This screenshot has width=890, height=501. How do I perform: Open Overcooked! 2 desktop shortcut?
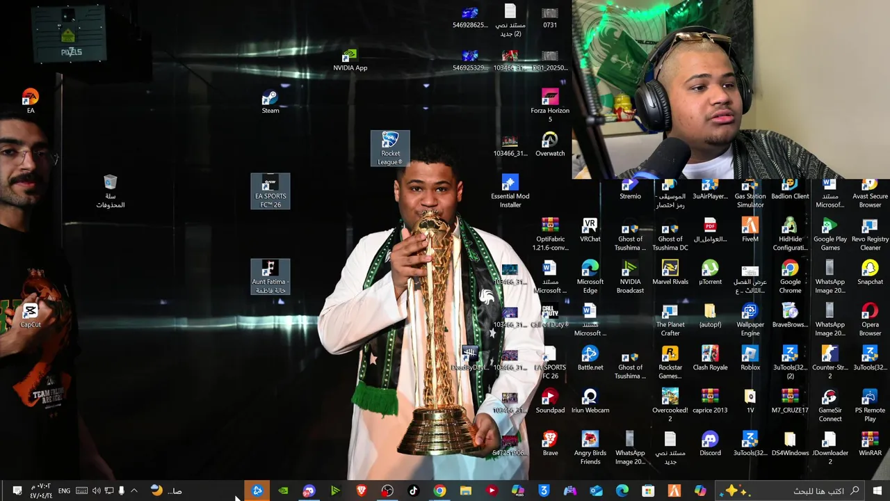point(670,406)
